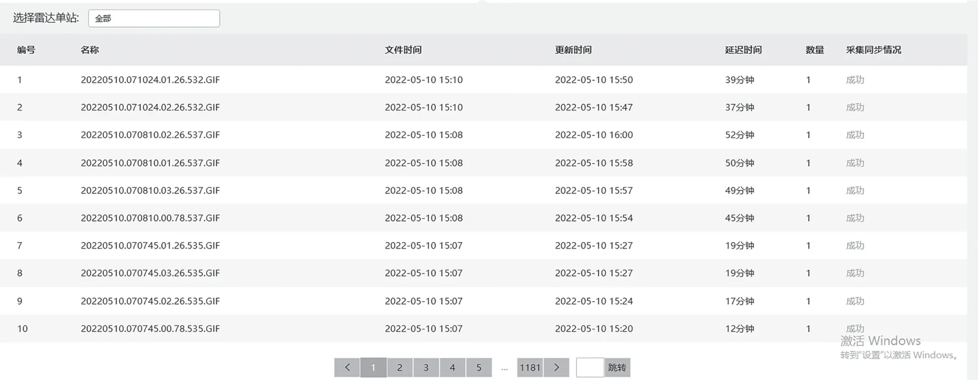Click the 更新时间 column header

click(573, 50)
